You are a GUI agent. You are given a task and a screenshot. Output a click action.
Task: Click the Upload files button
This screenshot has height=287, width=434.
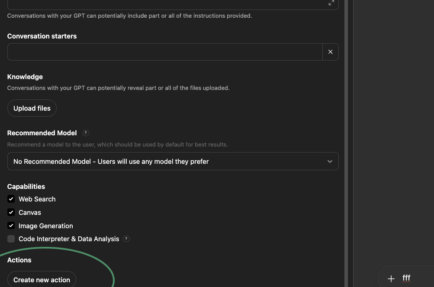[x=32, y=108]
